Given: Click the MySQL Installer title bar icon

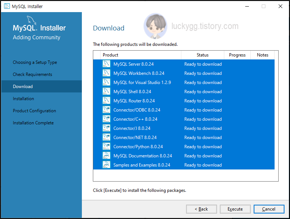Looking at the screenshot, I should pos(7,6).
